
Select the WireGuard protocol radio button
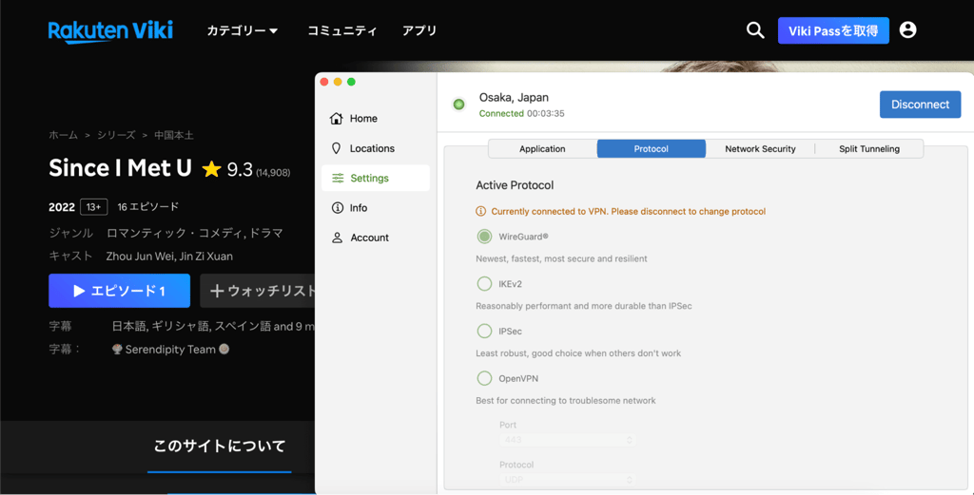(x=484, y=237)
